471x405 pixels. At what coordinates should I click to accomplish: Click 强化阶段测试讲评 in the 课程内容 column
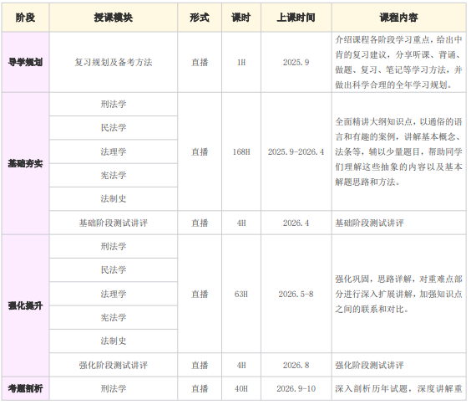coord(369,366)
